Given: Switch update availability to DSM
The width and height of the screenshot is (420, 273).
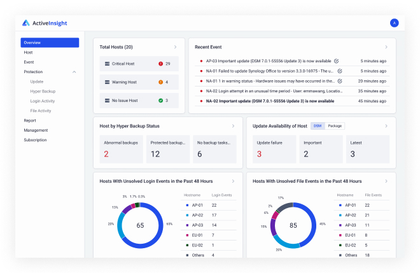Looking at the screenshot, I should point(318,126).
